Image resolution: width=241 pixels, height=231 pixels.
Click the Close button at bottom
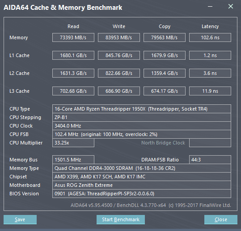pyautogui.click(x=221, y=219)
